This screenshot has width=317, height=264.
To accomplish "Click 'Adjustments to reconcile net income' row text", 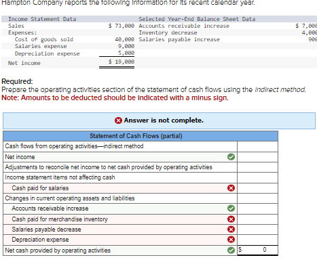I will pos(109,167).
